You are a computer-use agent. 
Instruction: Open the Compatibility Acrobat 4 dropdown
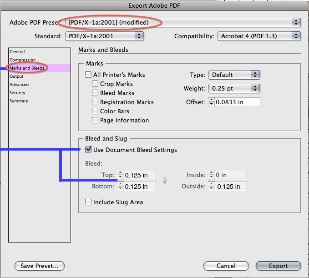point(259,36)
